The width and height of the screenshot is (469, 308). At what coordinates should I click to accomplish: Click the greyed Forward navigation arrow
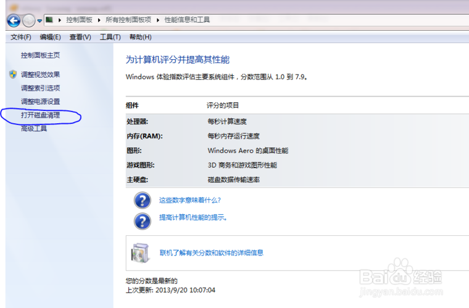coord(29,20)
